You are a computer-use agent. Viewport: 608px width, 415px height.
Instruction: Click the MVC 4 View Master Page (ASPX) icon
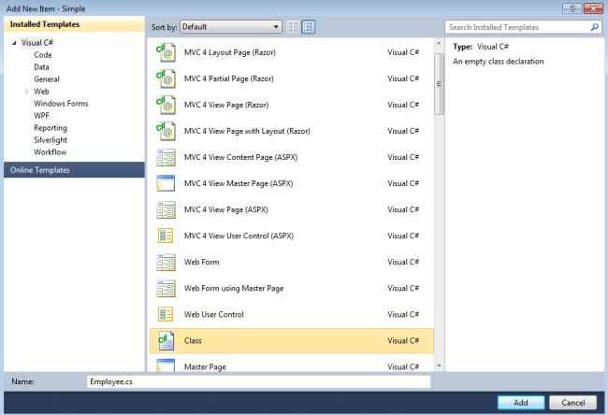click(x=166, y=183)
